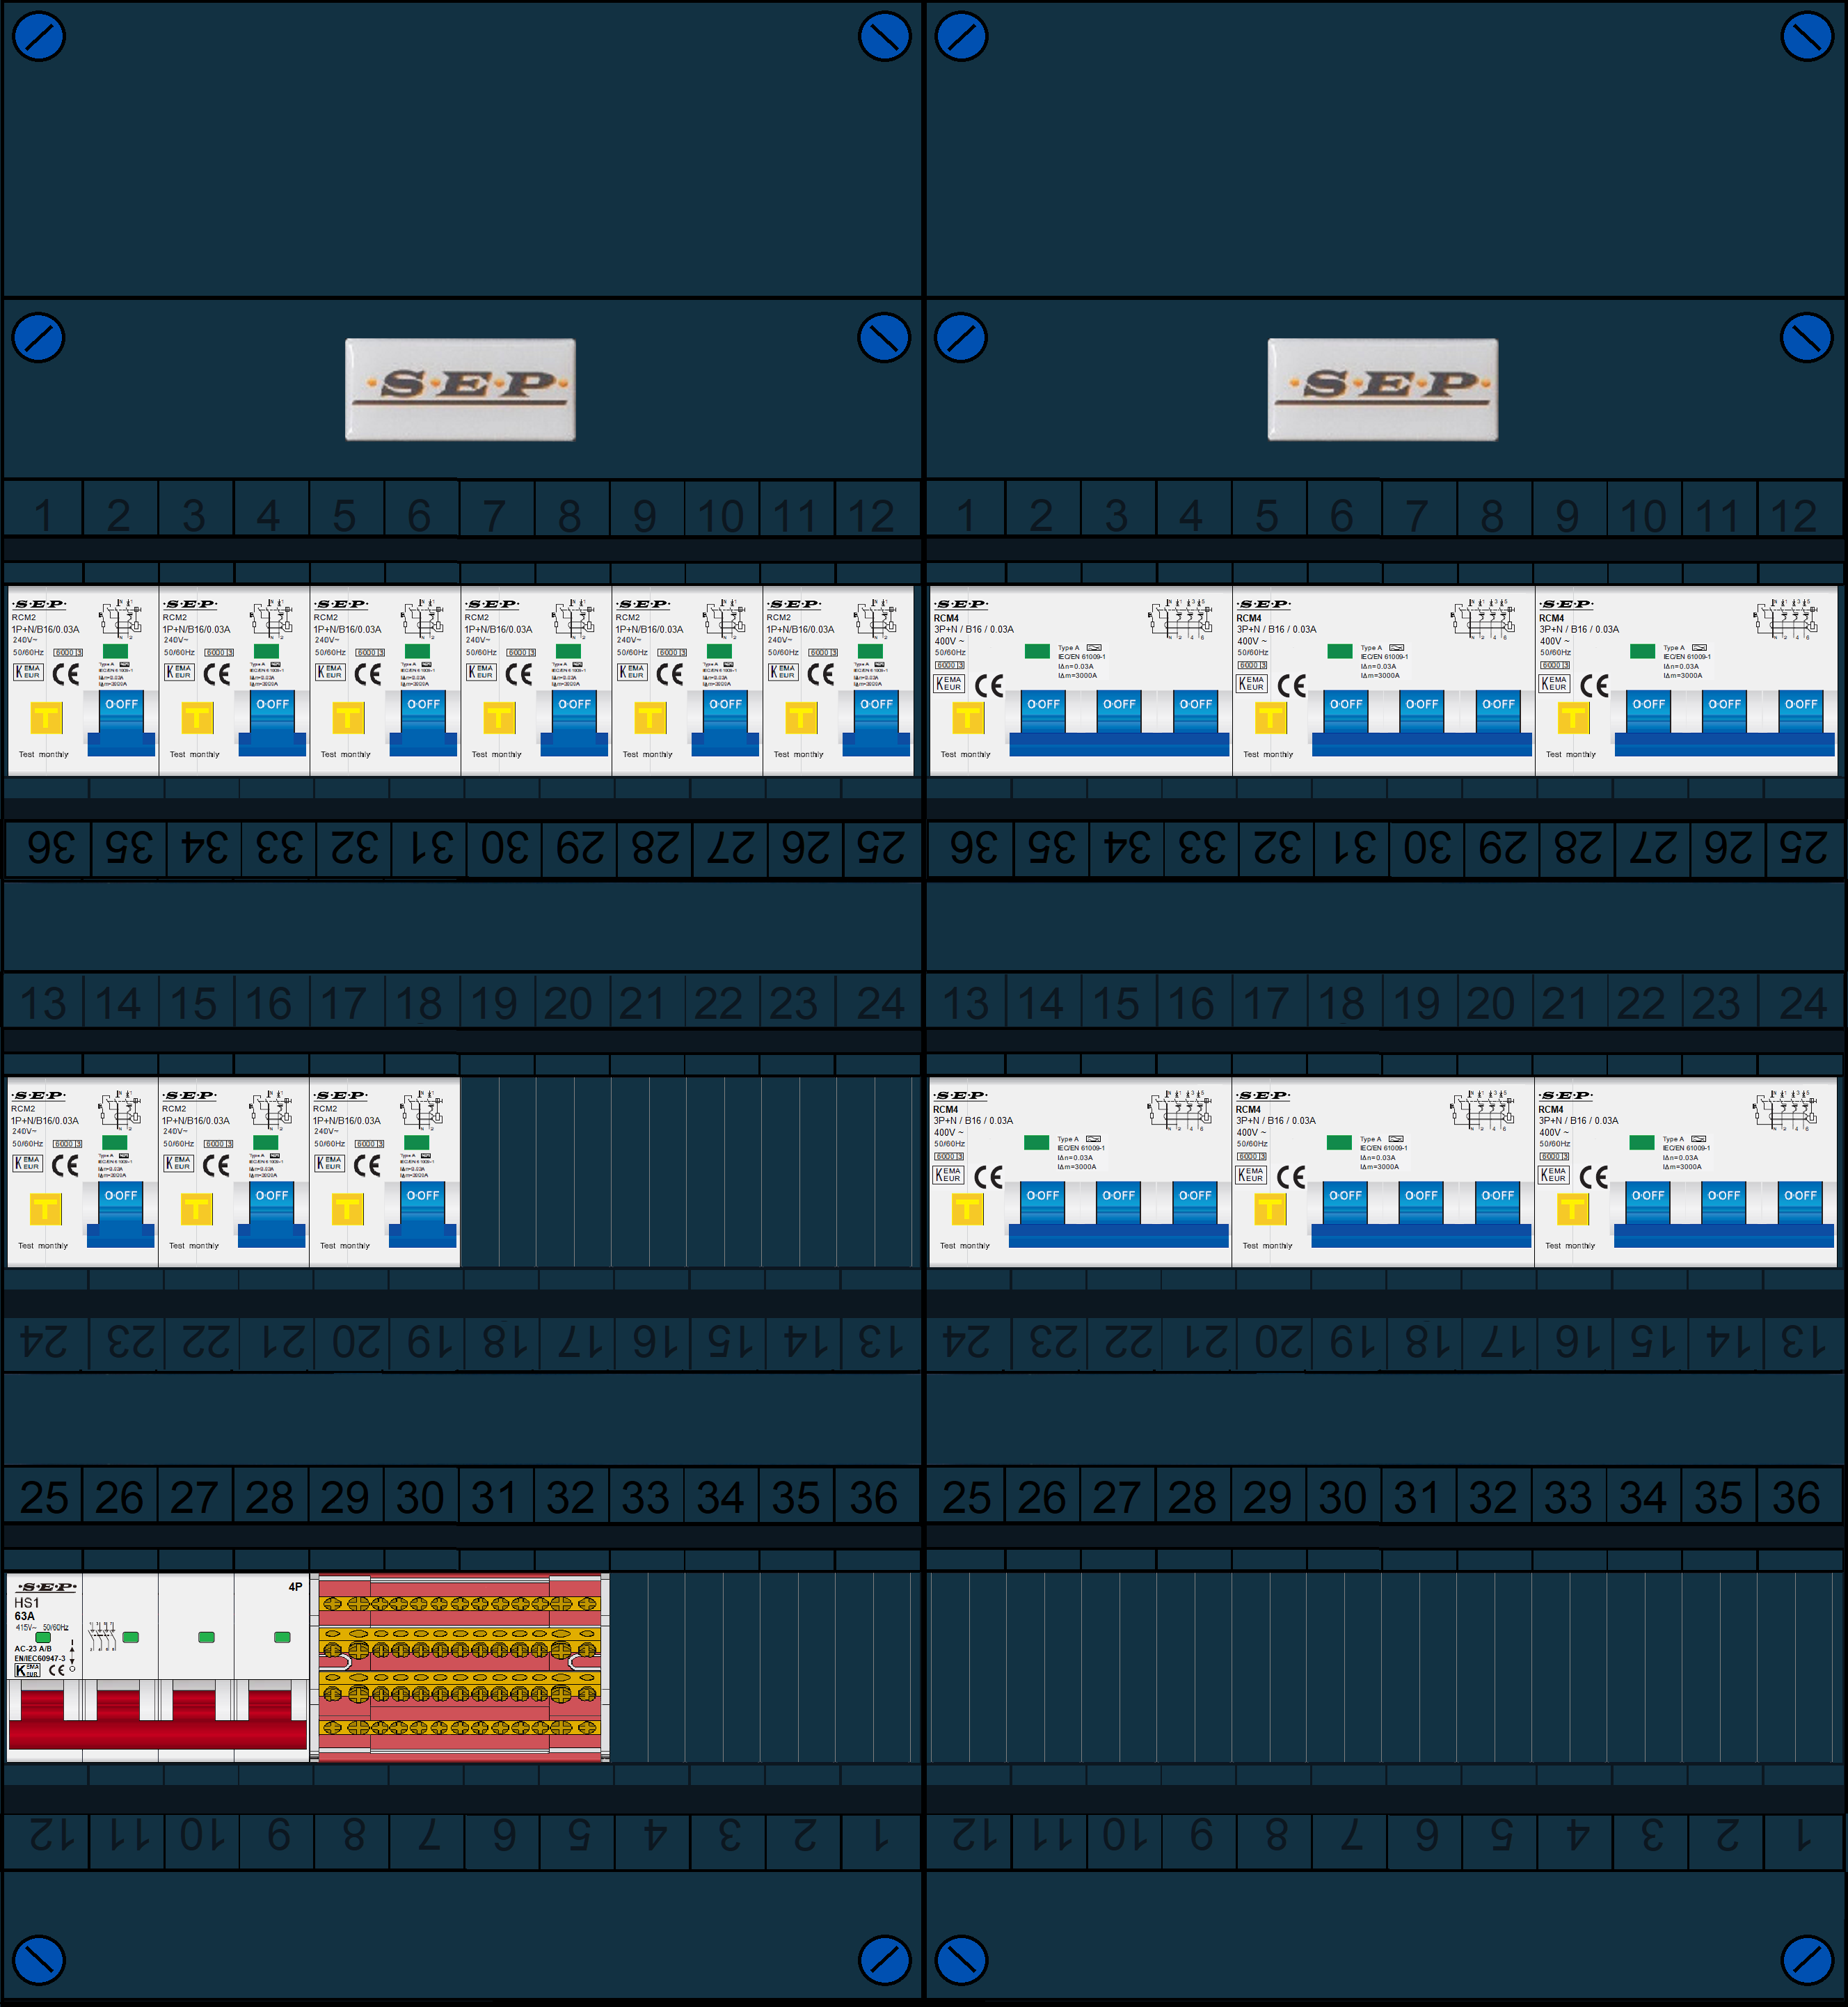Click 'RCM2' text on breaker under left panel slot 13

pyautogui.click(x=23, y=1108)
